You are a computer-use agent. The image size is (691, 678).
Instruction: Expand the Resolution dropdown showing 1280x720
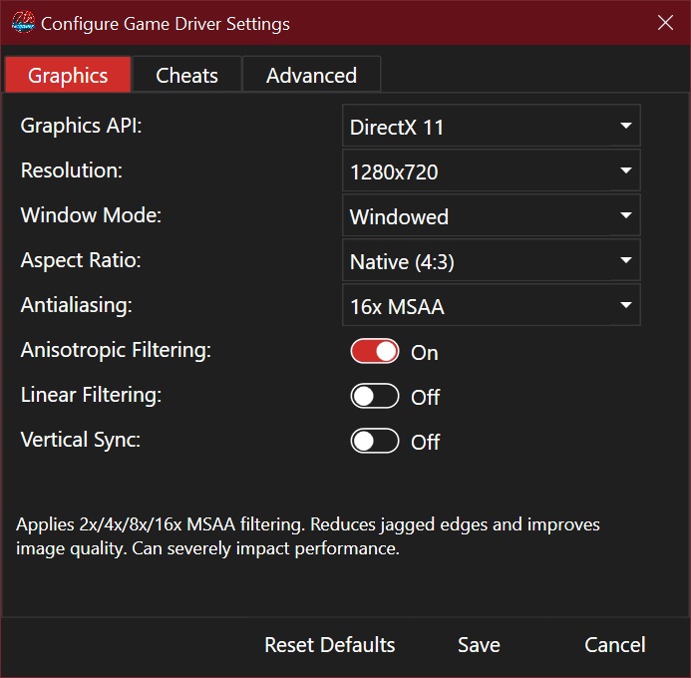(491, 170)
